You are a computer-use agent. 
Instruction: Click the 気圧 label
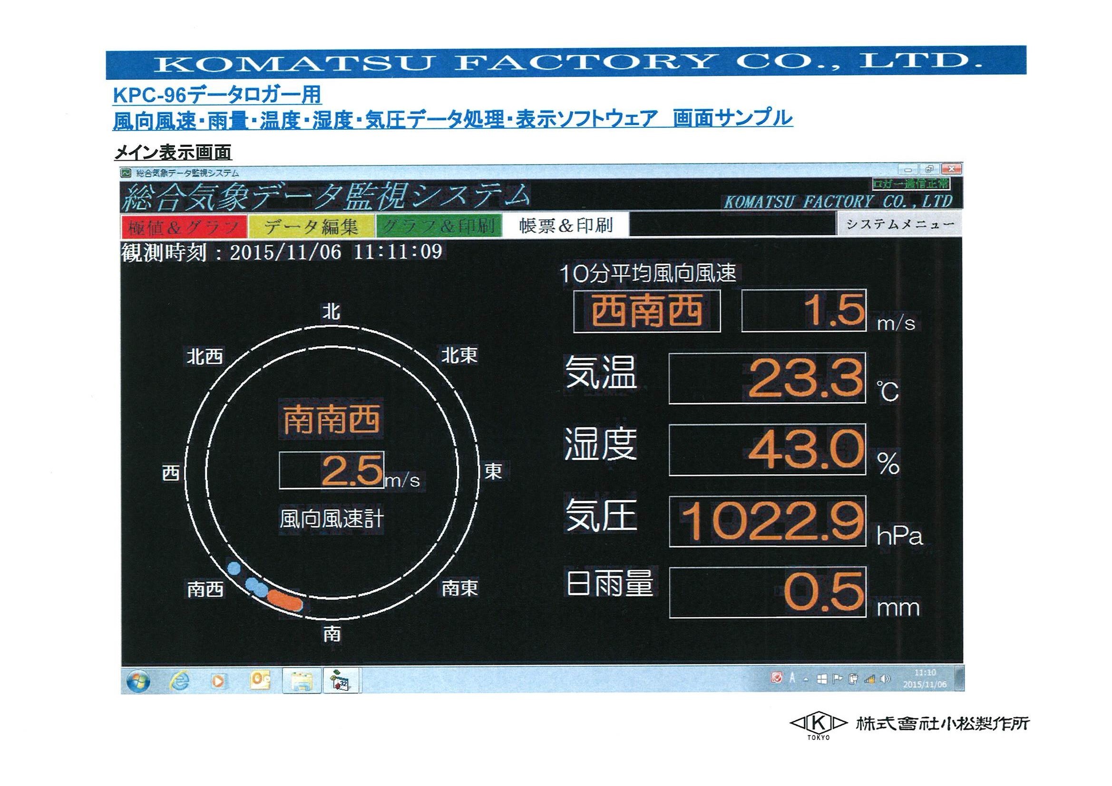pos(601,516)
